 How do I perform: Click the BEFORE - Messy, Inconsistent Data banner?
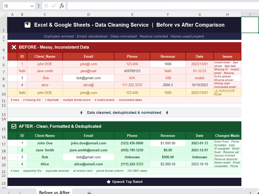click(124, 47)
